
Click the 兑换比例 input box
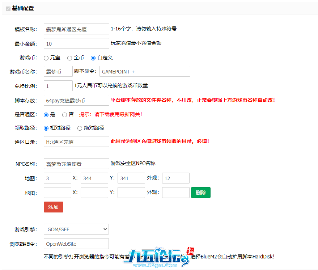(58, 86)
